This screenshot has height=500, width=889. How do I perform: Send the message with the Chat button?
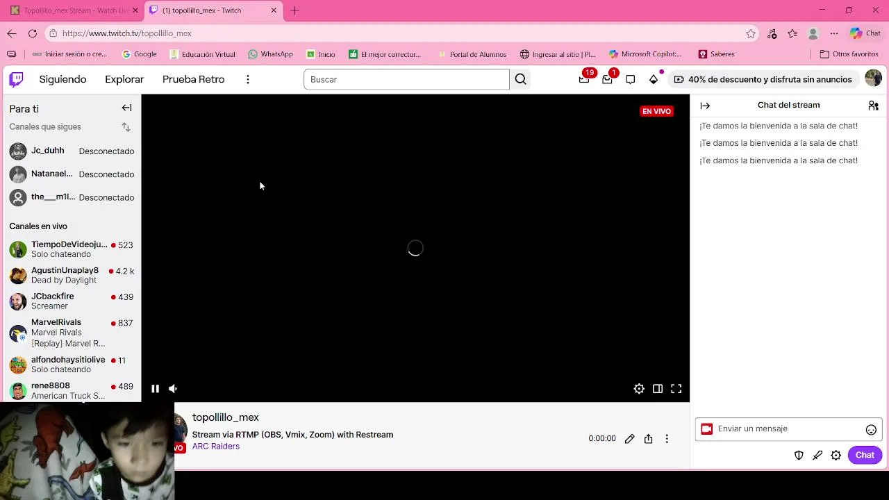pos(865,456)
